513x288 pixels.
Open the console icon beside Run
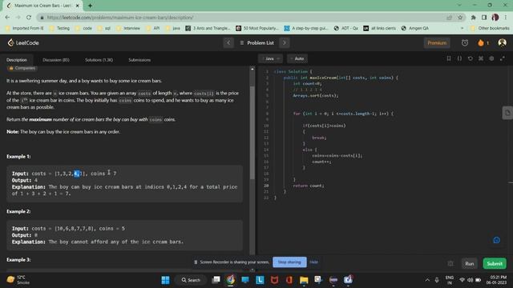coord(450,263)
